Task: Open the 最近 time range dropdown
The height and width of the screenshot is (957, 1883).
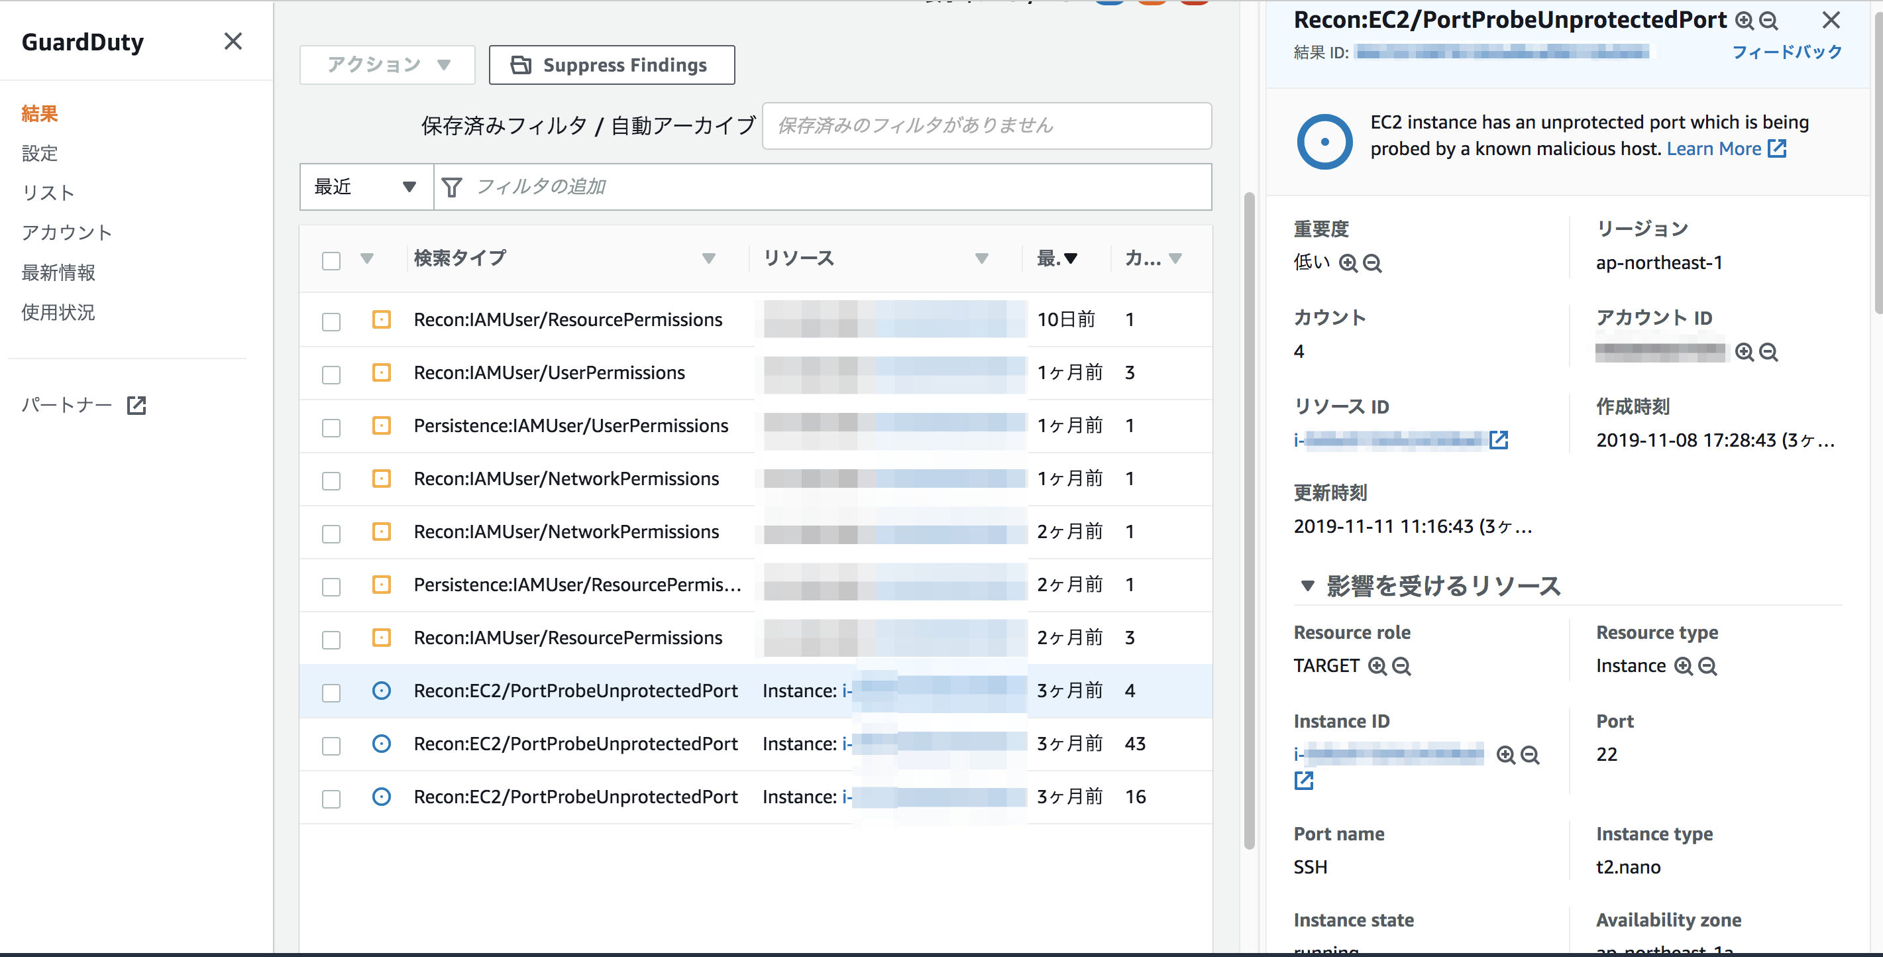Action: pos(366,187)
